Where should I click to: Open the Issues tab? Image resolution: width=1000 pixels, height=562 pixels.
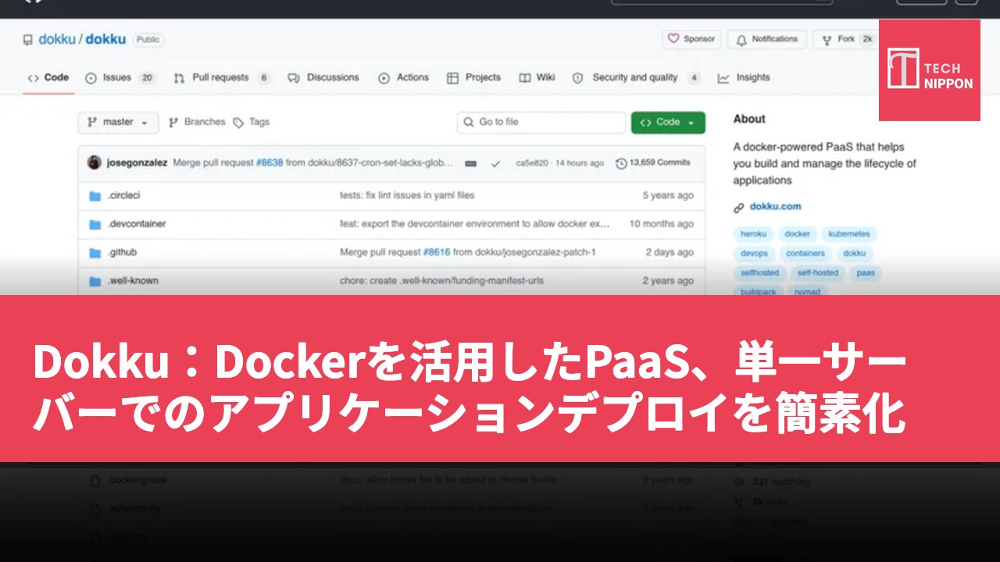click(120, 78)
